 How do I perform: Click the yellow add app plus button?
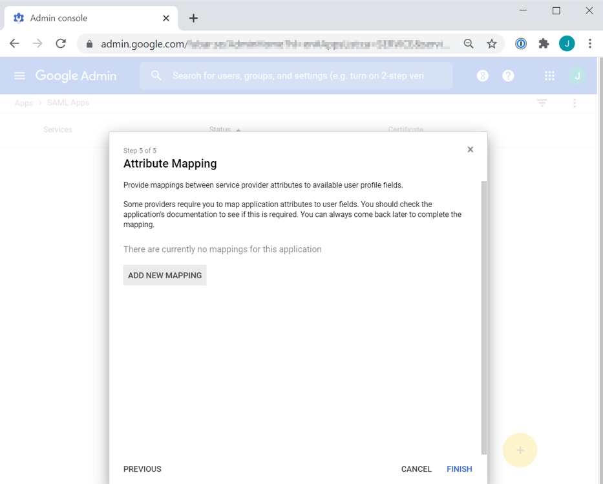(x=520, y=450)
